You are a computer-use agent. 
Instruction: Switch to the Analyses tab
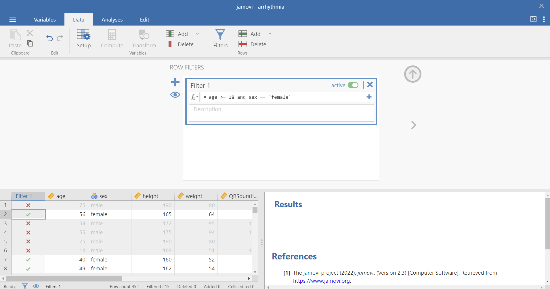tap(112, 20)
